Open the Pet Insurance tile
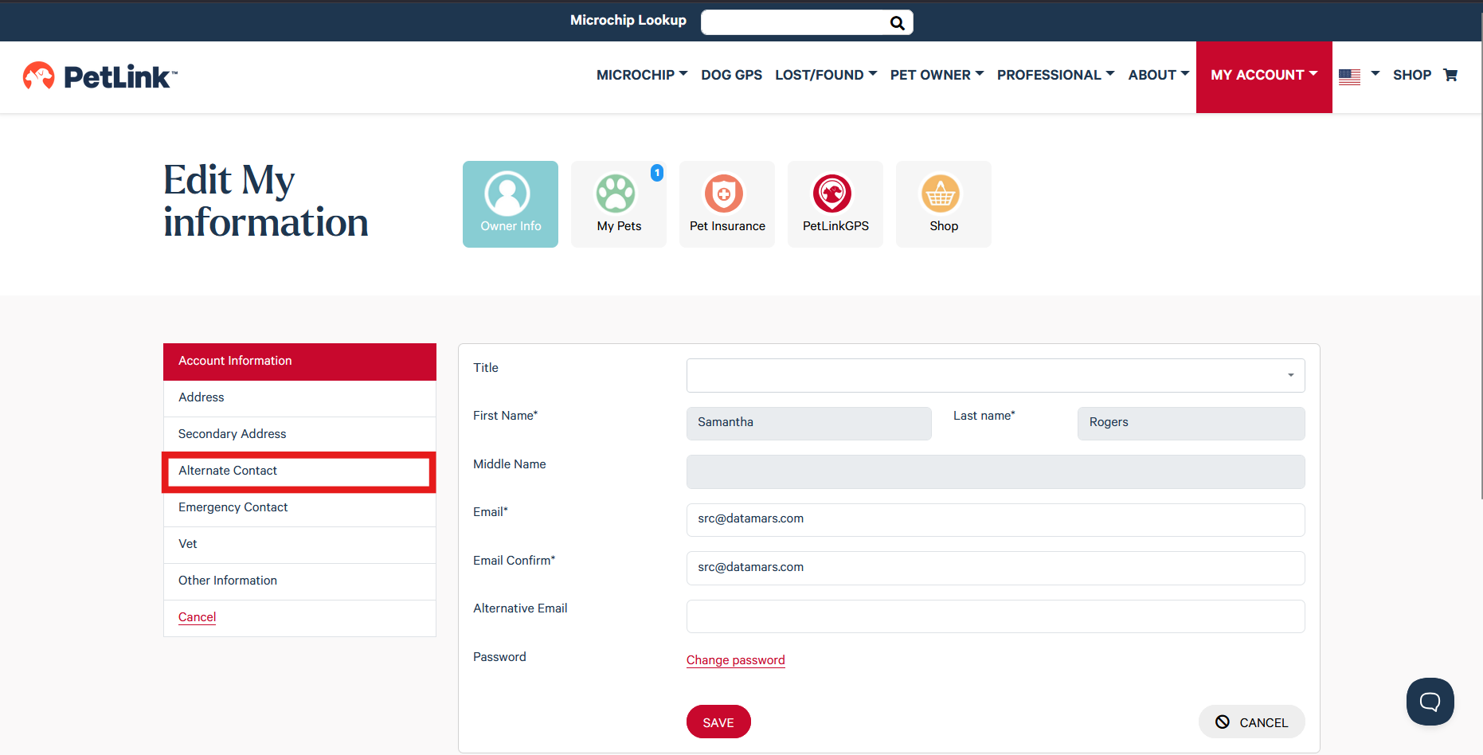Viewport: 1483px width, 755px height. click(x=727, y=204)
